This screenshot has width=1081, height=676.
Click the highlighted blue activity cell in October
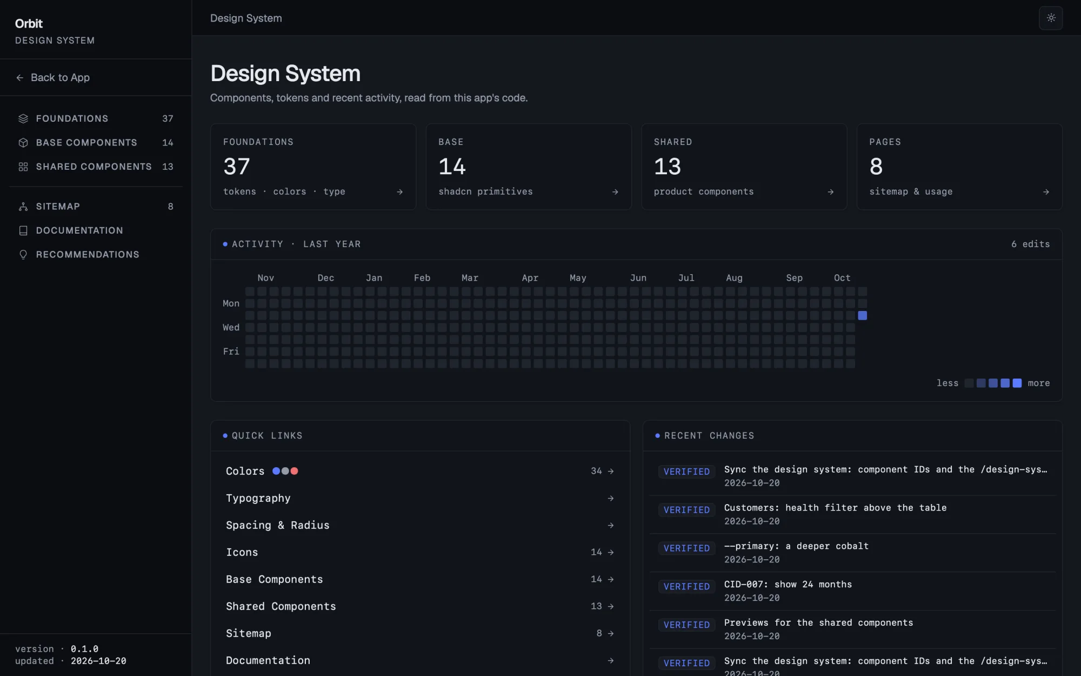pyautogui.click(x=863, y=316)
